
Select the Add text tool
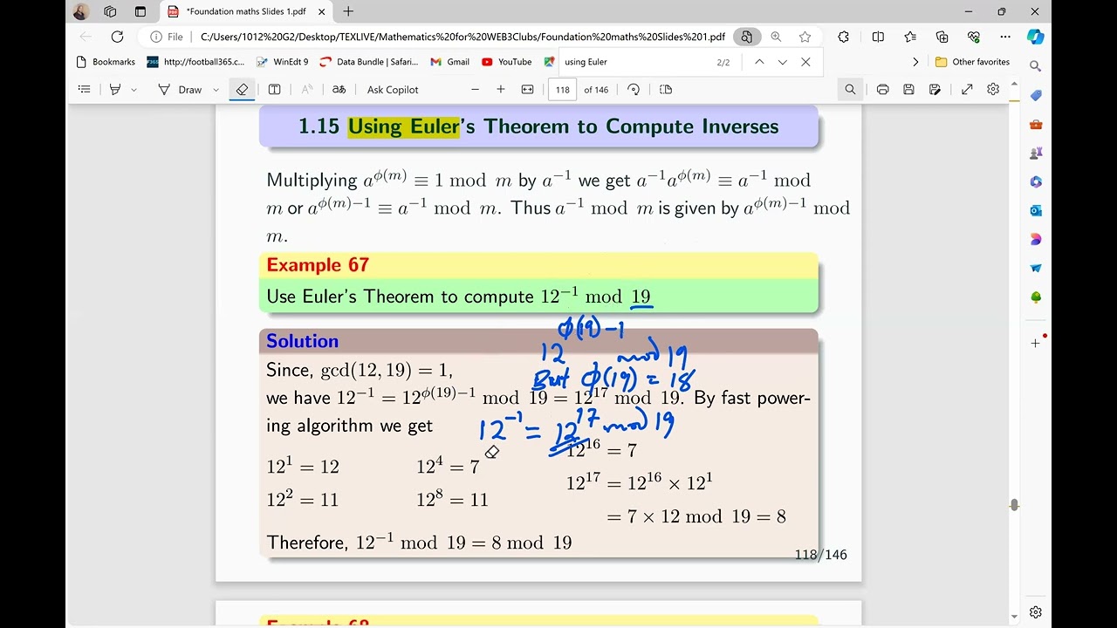coord(274,89)
